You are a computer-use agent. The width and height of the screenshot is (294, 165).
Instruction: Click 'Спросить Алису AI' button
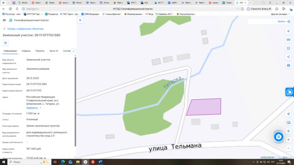pos(259,9)
